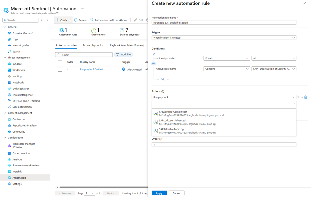Open MITRE ATT&CK (Preview) icon
The height and width of the screenshot is (197, 311).
(9, 101)
